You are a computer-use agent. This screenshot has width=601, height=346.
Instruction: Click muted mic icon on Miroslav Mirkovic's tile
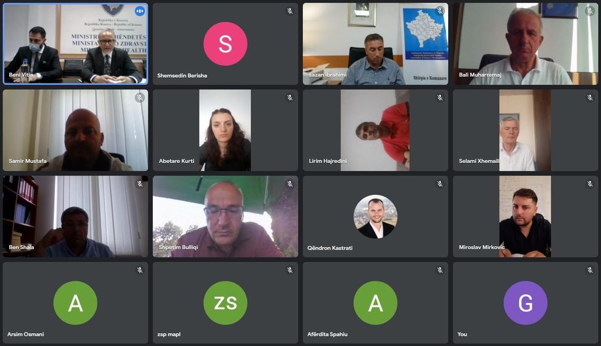tap(590, 184)
